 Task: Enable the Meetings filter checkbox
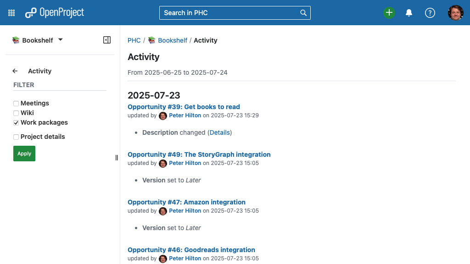[16, 104]
